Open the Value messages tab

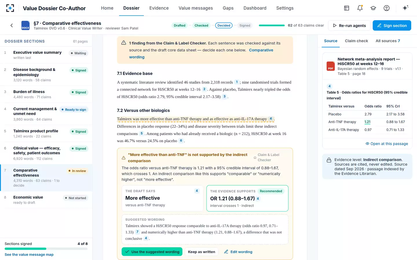pos(196,8)
